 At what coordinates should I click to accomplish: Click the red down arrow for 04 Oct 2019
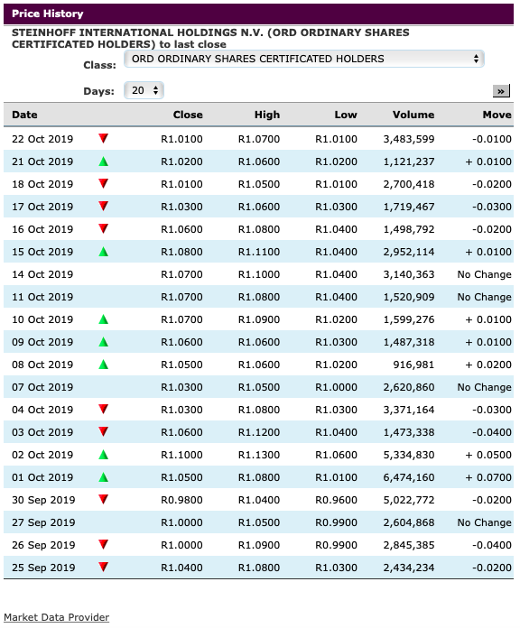(103, 410)
